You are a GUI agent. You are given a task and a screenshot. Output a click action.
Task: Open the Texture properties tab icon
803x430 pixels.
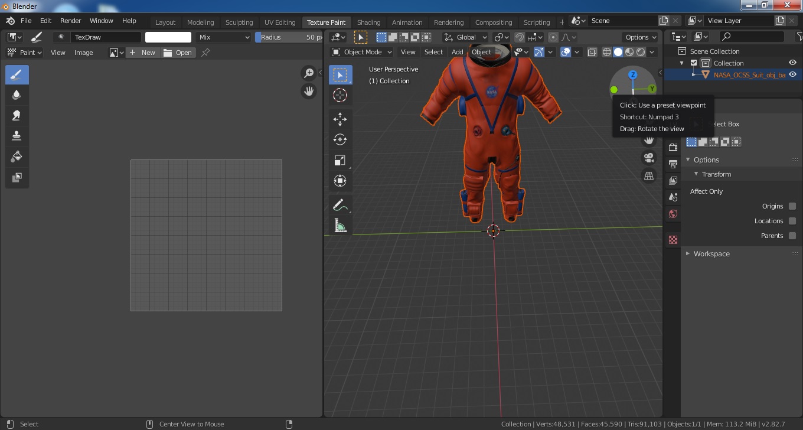pyautogui.click(x=673, y=240)
